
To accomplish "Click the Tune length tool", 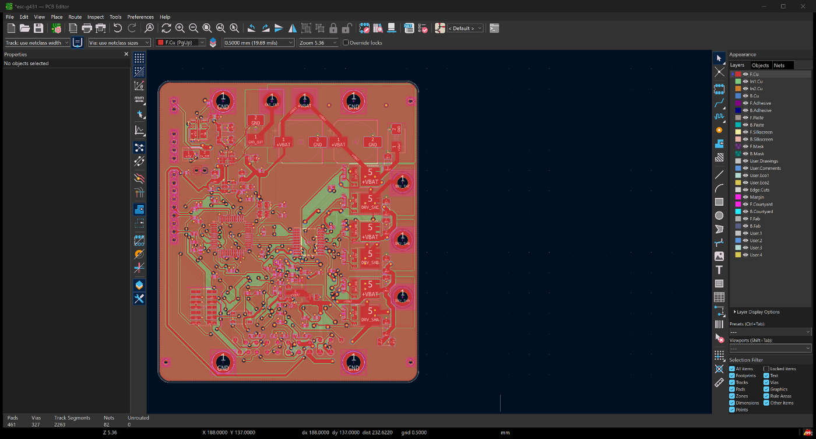I will (x=719, y=116).
